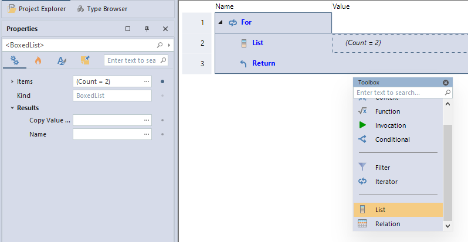
Task: Open the flame icon properties tab
Action: pos(38,60)
